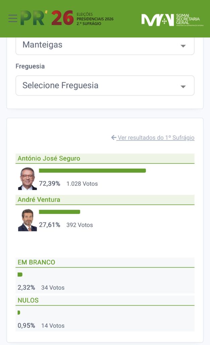Click António José Seguro's portrait photo
This screenshot has width=210, height=345.
coord(27,179)
